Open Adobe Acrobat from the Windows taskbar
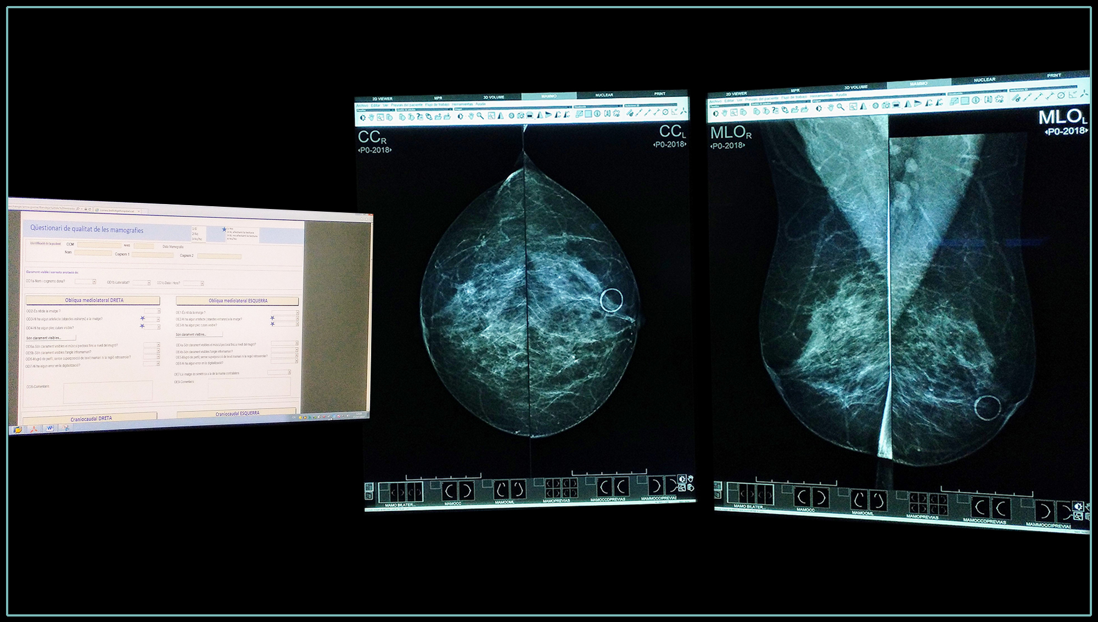 [34, 429]
